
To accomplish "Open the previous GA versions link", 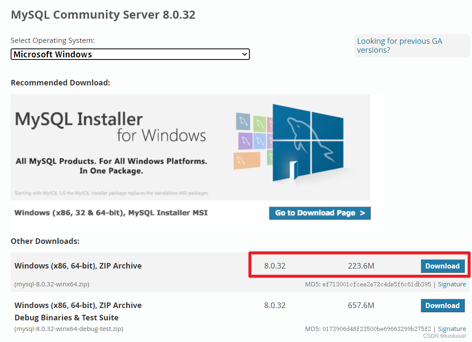I will 399,45.
